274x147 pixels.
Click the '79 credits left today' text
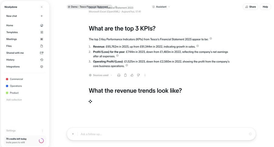pos(16,139)
